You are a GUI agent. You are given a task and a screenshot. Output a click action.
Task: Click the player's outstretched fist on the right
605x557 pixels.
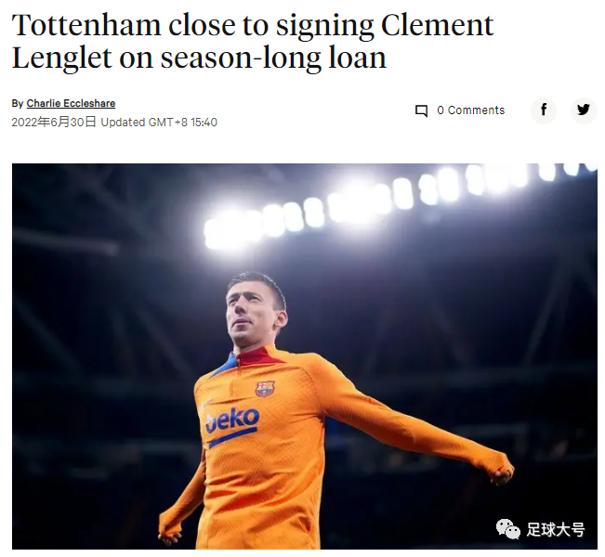(502, 473)
